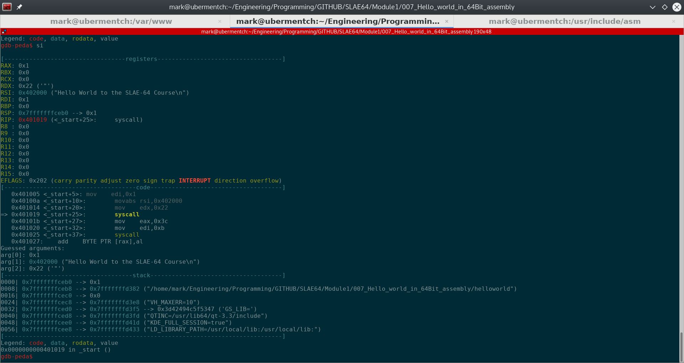Maximize the window with the diamond button
Image resolution: width=684 pixels, height=363 pixels.
pos(665,7)
